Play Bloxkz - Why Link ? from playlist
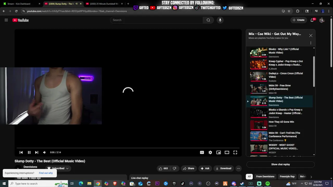This screenshot has width=333, height=187. coord(280,52)
